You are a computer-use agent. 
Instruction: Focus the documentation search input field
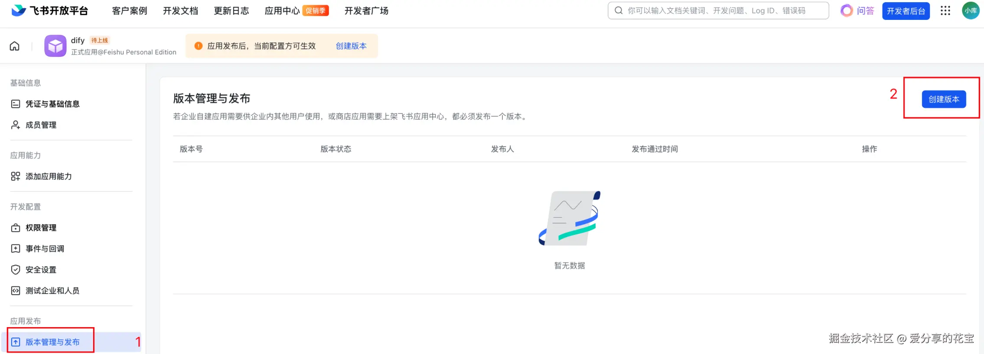718,10
